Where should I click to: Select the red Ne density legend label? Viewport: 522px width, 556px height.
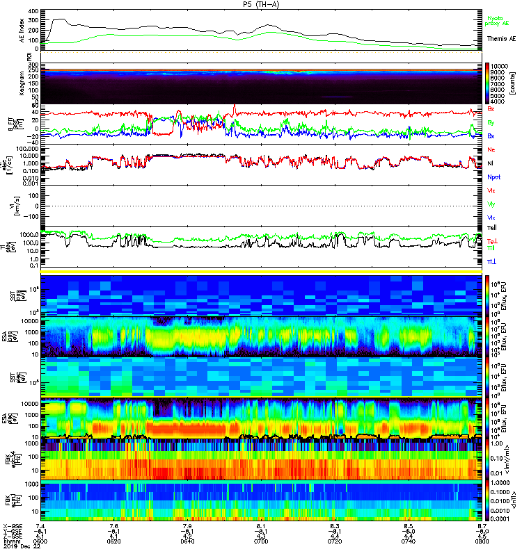click(491, 149)
